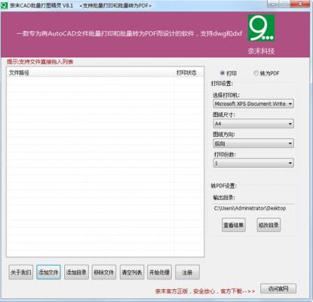Image resolution: width=313 pixels, height=302 pixels.
Task: Click the 添加文件 button
Action: click(48, 272)
